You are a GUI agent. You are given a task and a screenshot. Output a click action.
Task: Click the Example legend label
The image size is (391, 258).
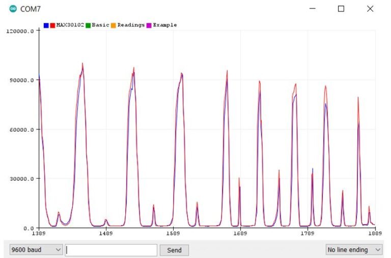[165, 25]
